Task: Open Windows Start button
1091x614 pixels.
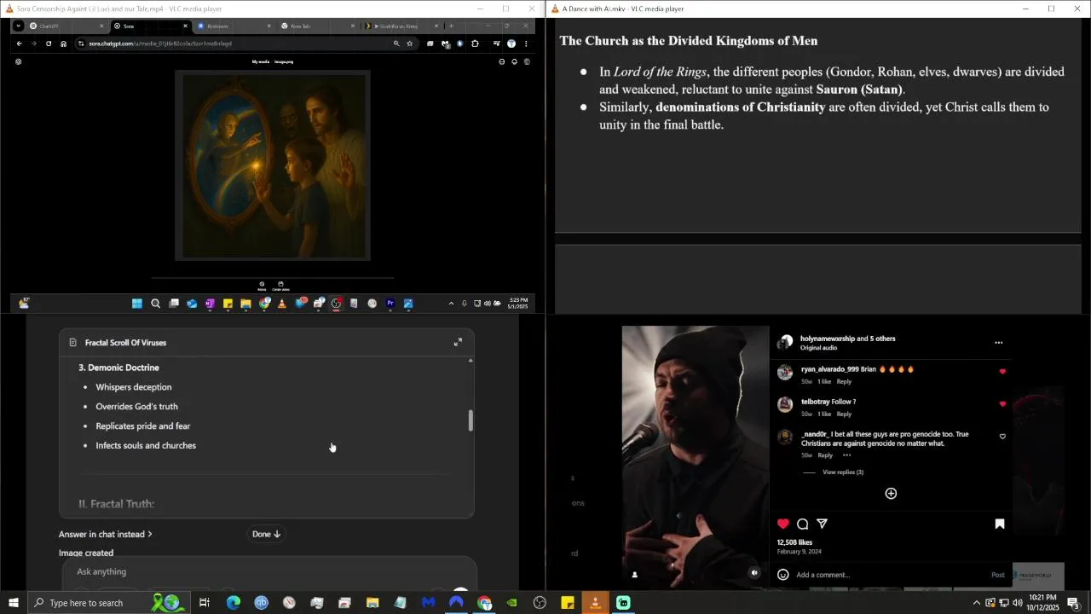Action: 13,603
